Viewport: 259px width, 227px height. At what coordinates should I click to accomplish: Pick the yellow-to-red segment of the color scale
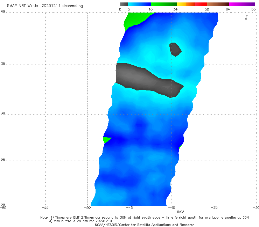pos(192,4)
